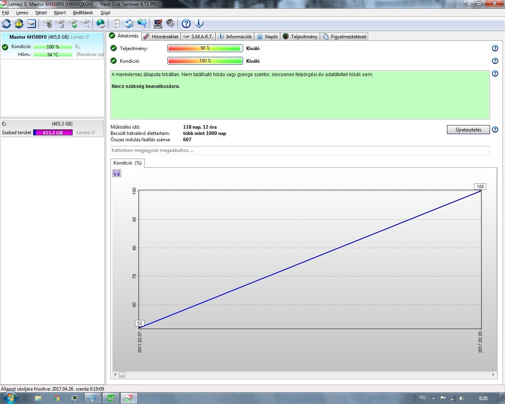
Task: Click the help icon next to Újratesztelés
Action: click(x=495, y=129)
